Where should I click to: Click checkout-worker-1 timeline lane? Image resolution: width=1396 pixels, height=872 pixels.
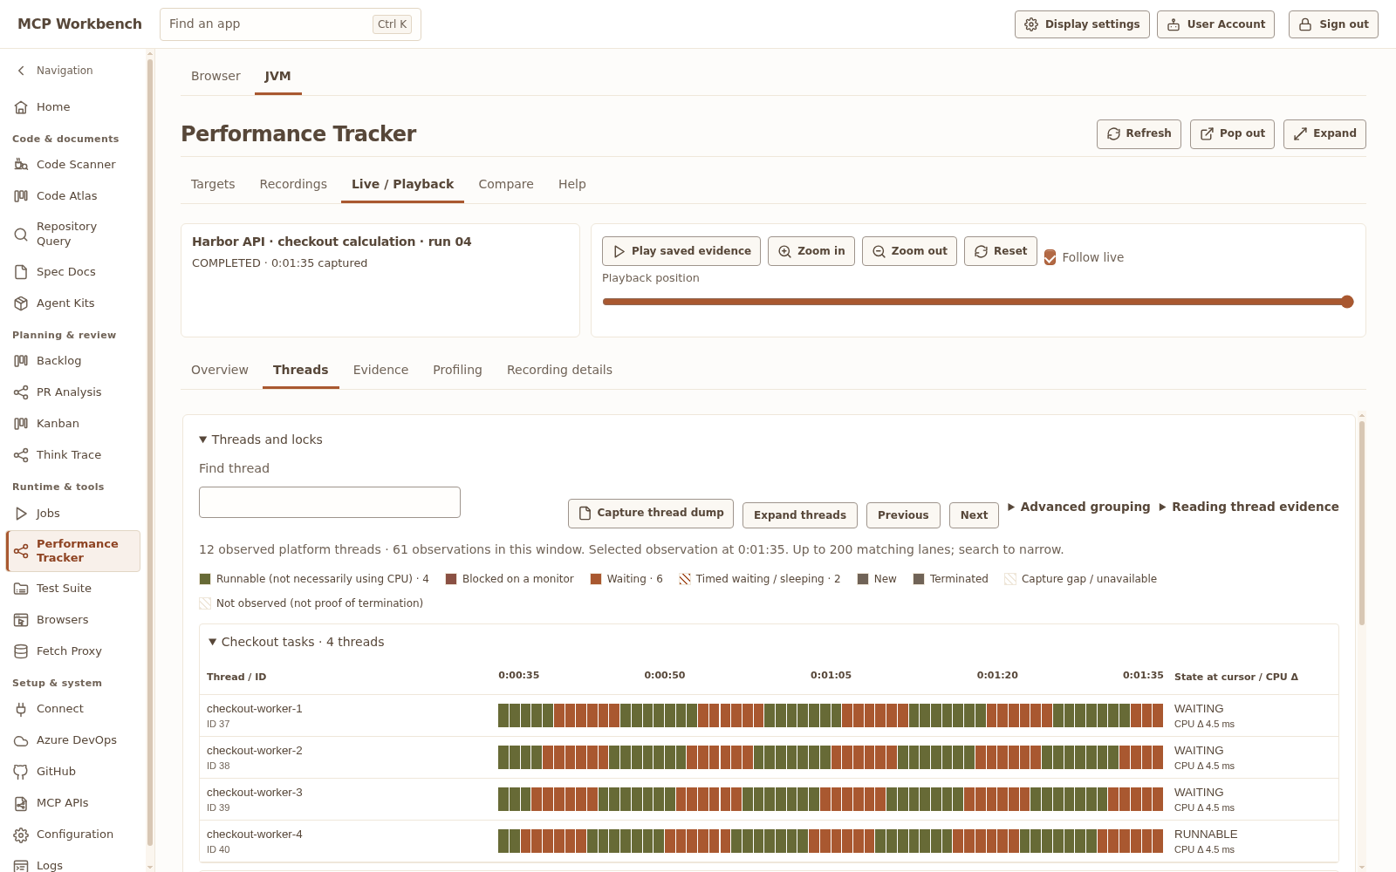[x=831, y=716]
